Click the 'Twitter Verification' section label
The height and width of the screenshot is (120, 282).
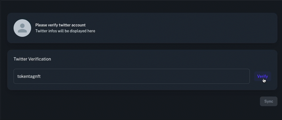coord(32,59)
